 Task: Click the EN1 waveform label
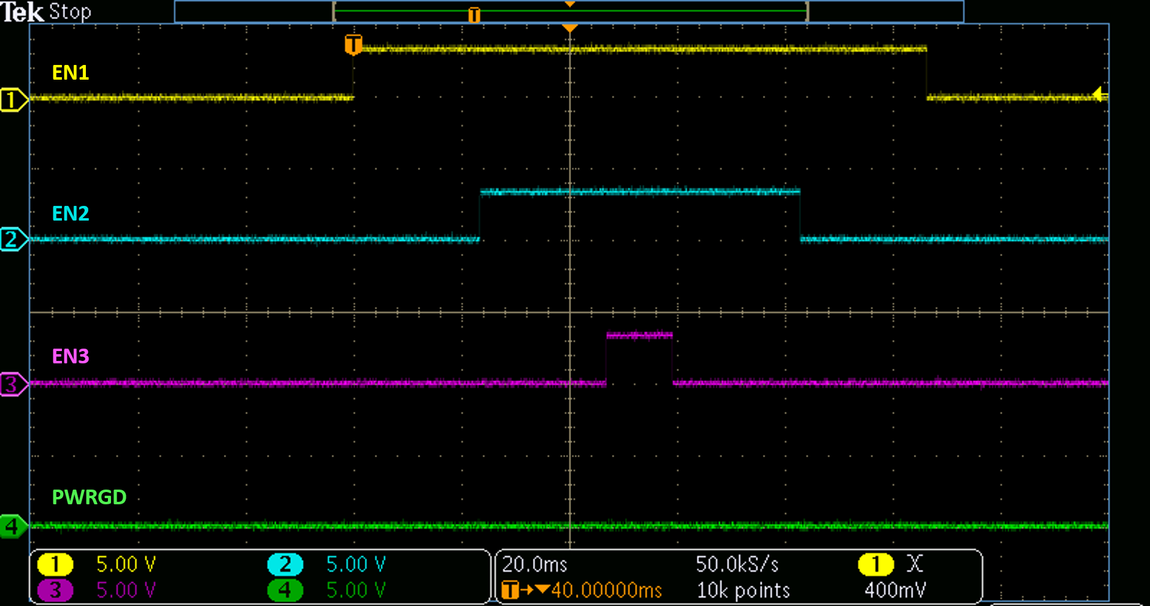[71, 73]
